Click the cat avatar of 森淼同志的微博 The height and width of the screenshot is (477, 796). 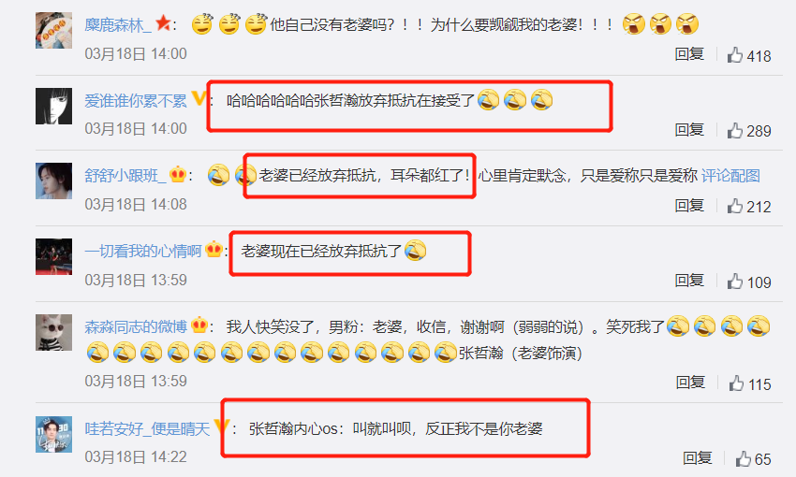[x=53, y=333]
